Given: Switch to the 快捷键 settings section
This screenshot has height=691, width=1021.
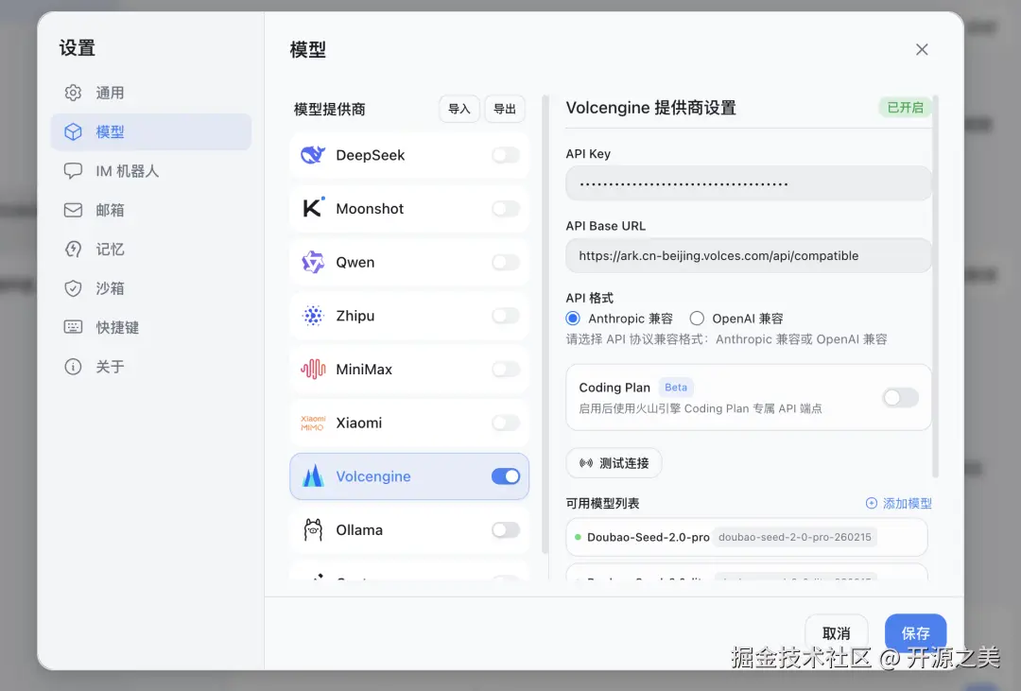Looking at the screenshot, I should tap(151, 327).
